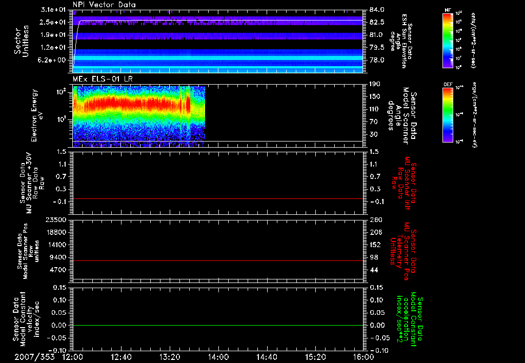
Task: Click the red MU Scanner raw data line
Action: click(217, 198)
